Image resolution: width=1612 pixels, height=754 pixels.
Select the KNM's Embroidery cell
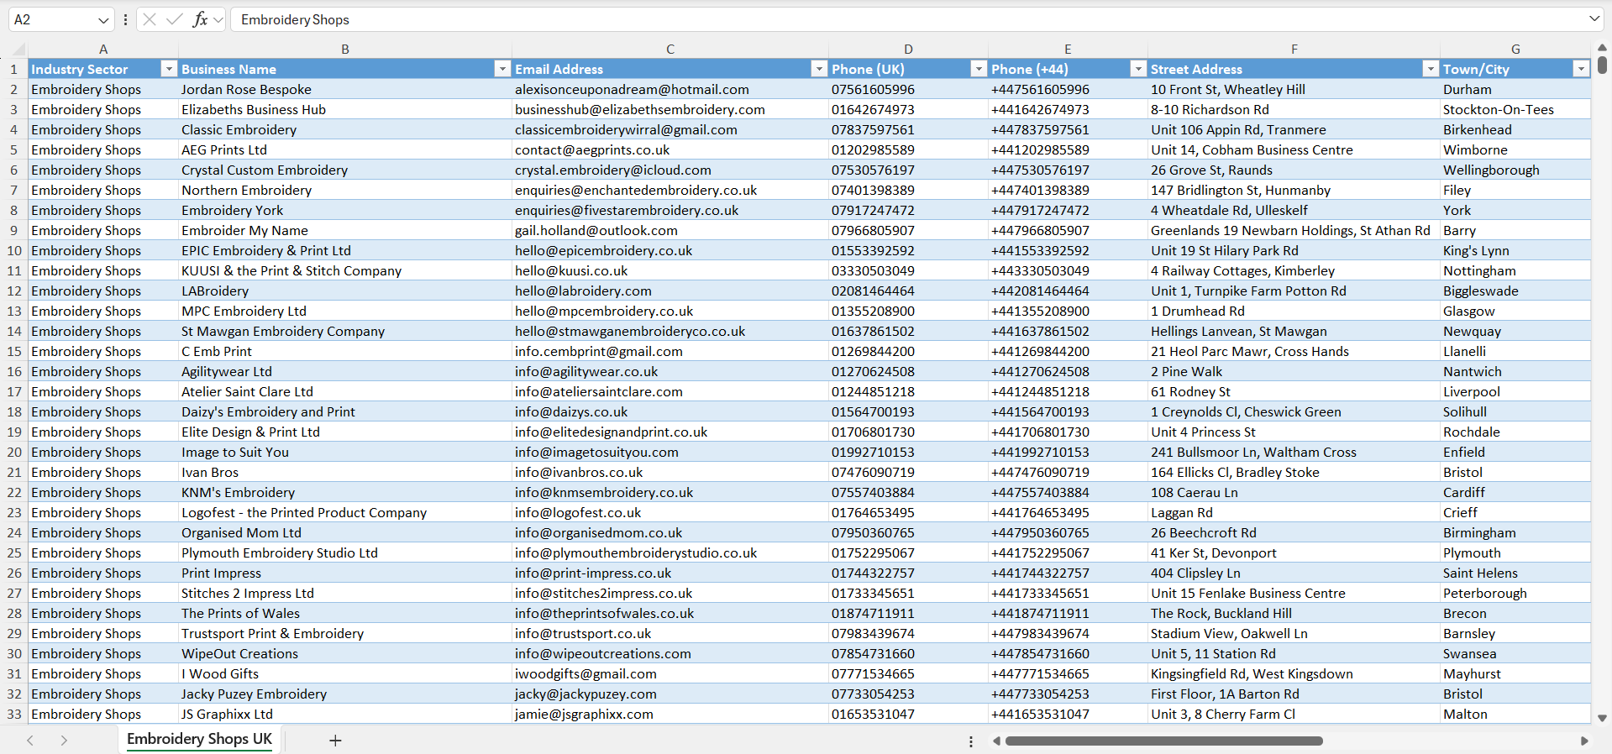point(345,492)
